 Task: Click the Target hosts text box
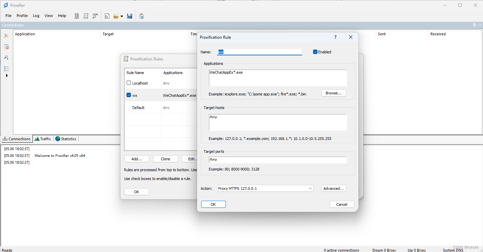click(278, 122)
